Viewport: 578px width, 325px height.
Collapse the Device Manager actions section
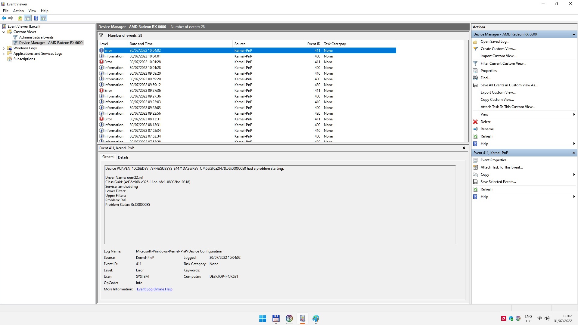[x=574, y=34]
